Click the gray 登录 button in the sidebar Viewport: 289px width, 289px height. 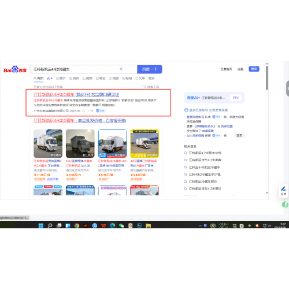tap(239, 135)
